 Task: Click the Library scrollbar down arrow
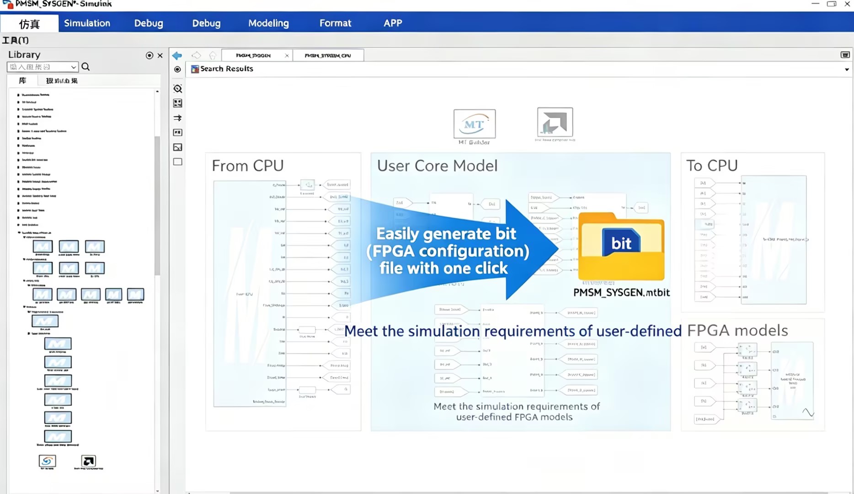point(157,490)
